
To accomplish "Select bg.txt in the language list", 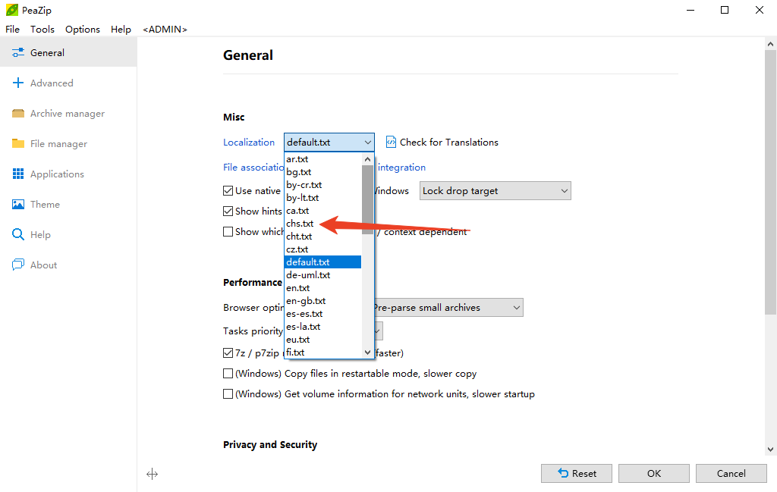I will pyautogui.click(x=323, y=172).
